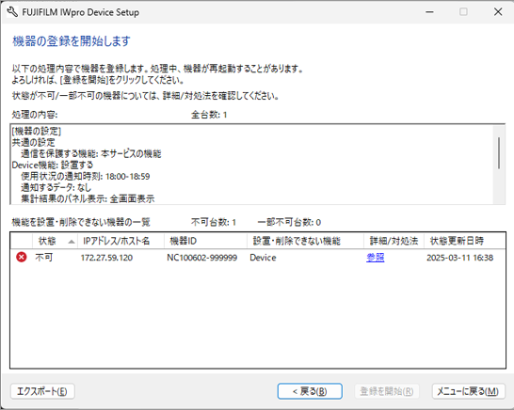Go back with the < 戻る(B) button
514x410 pixels.
(310, 391)
